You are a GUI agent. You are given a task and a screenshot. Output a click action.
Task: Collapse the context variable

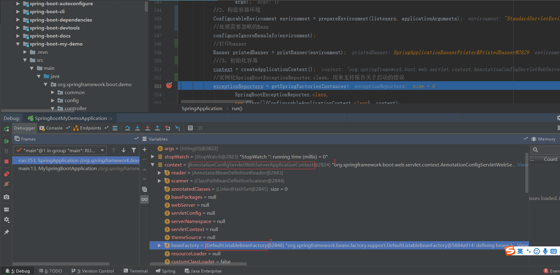click(x=153, y=165)
